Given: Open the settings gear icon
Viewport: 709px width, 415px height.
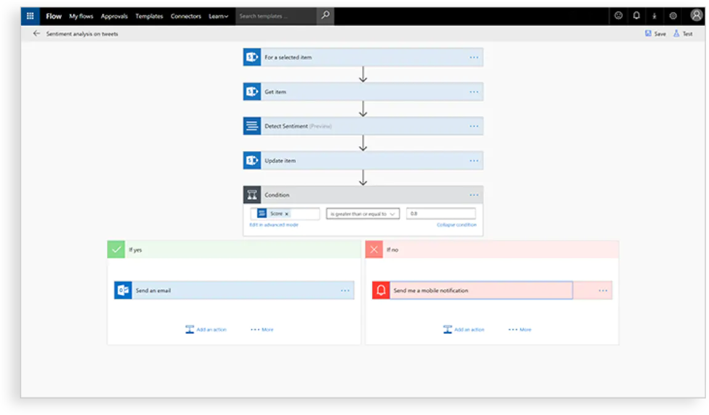Looking at the screenshot, I should tap(673, 16).
